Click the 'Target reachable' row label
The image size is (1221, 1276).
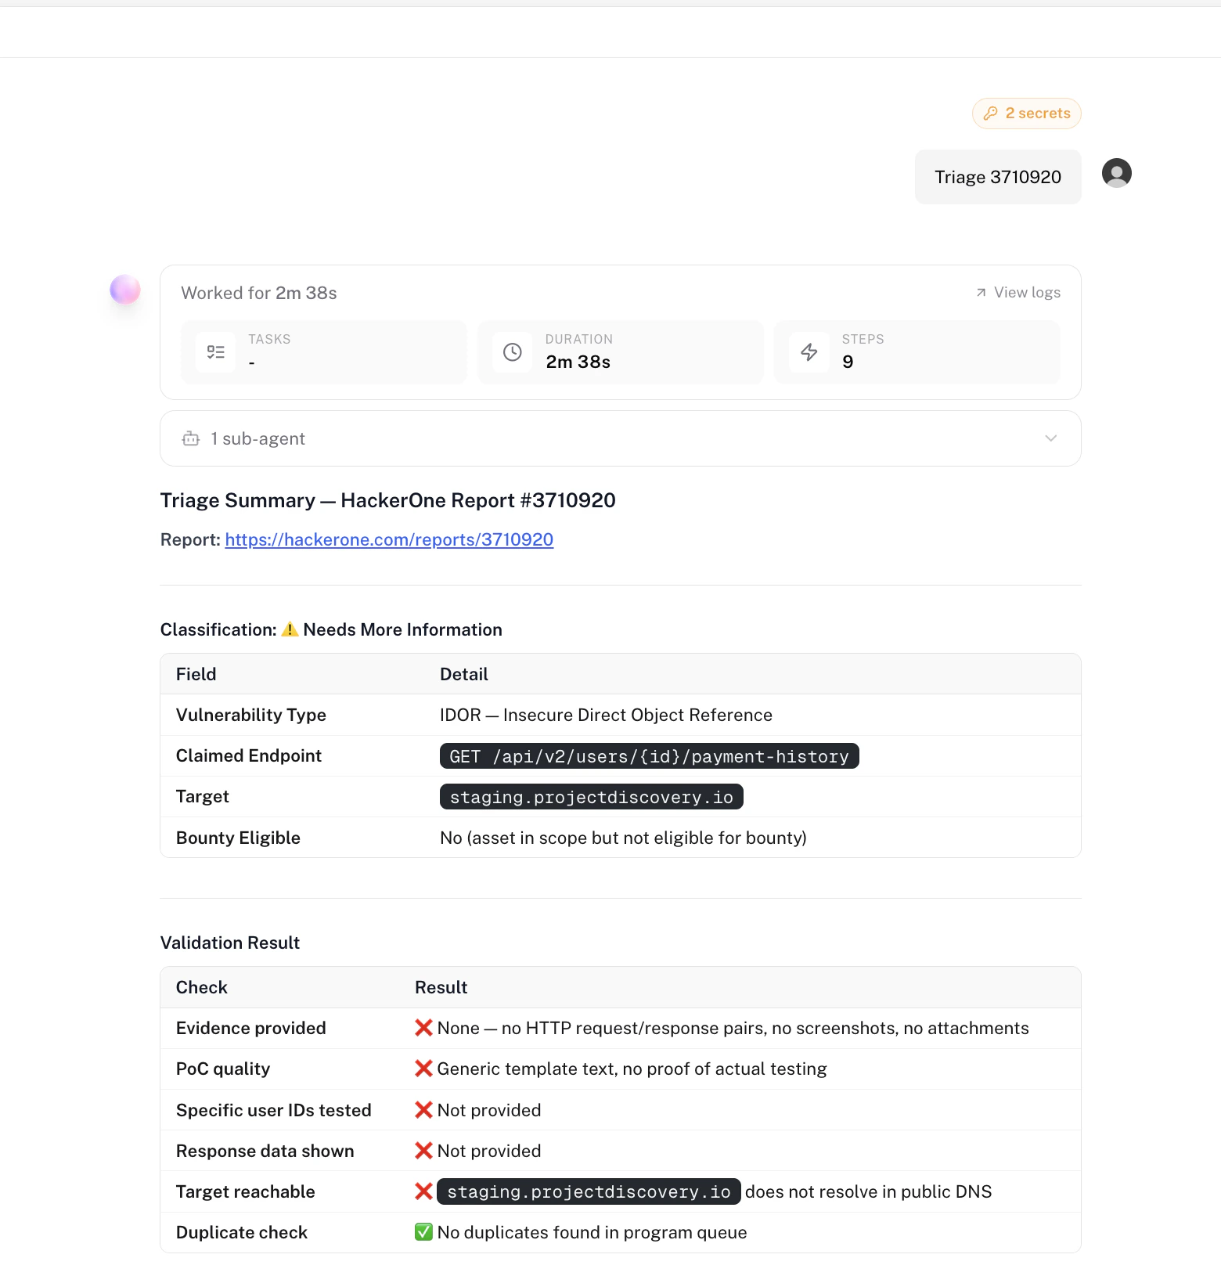(x=246, y=1191)
